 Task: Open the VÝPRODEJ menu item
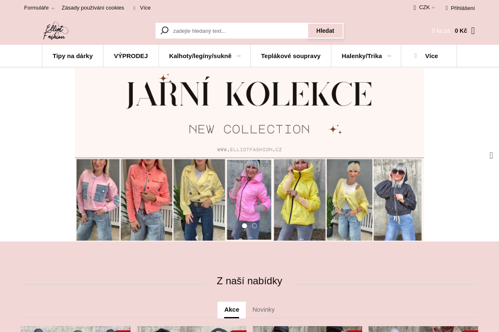pyautogui.click(x=131, y=56)
